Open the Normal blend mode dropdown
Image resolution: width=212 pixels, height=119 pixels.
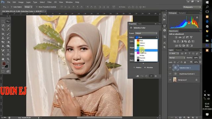pyautogui.click(x=177, y=58)
